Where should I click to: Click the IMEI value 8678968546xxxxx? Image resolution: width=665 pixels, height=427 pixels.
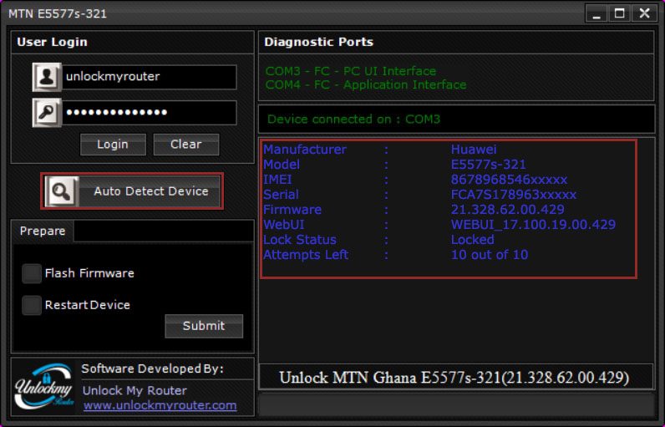coord(509,180)
